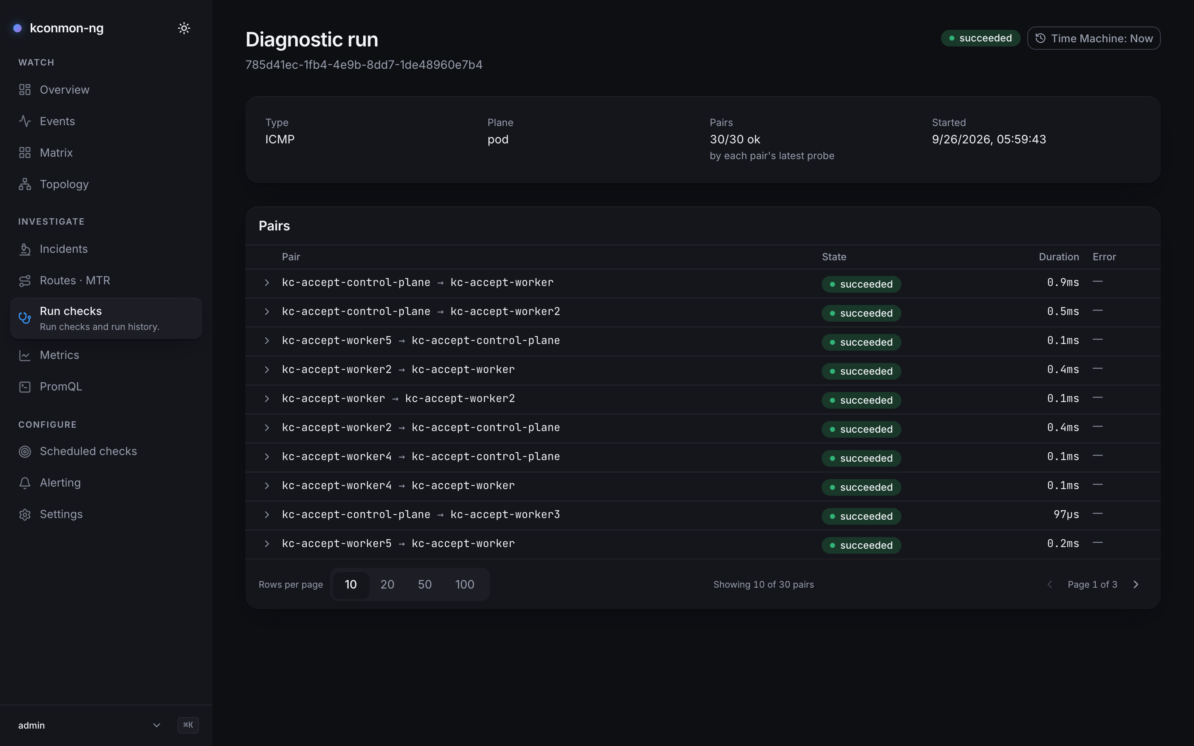Open the Incidents microscope icon
Screen dimensions: 1194x746
coord(25,249)
